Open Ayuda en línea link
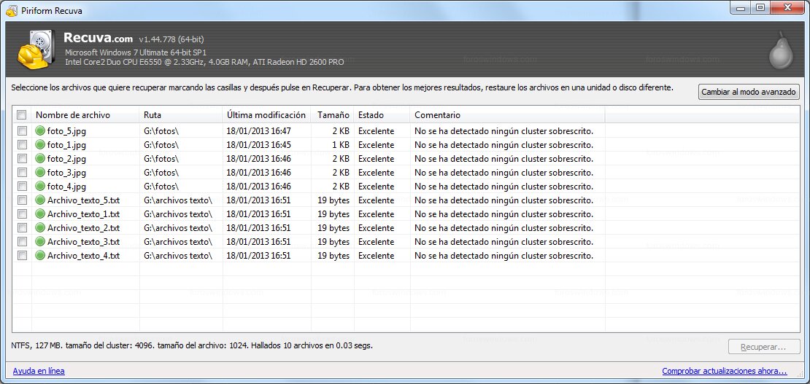Viewport: 810px width, 384px height. [x=39, y=371]
